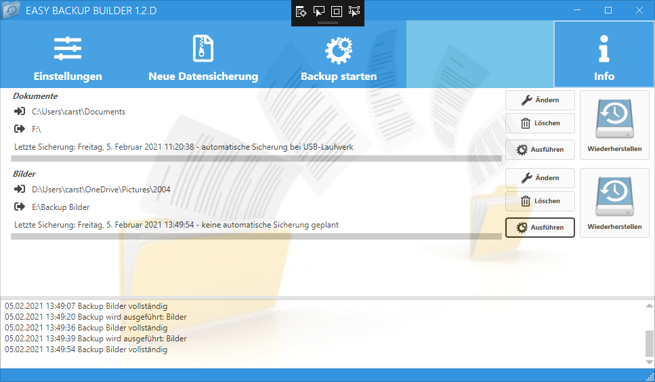This screenshot has width=655, height=382.
Task: Edit the Bilder backup via Ändern
Action: tap(540, 178)
